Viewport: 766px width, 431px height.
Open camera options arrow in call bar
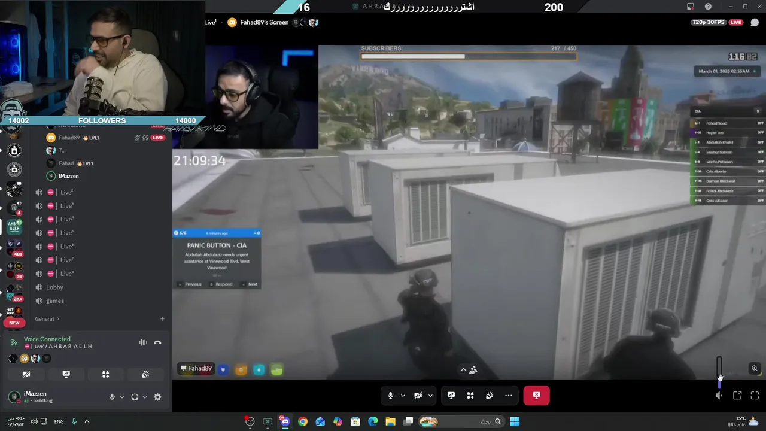tap(430, 396)
